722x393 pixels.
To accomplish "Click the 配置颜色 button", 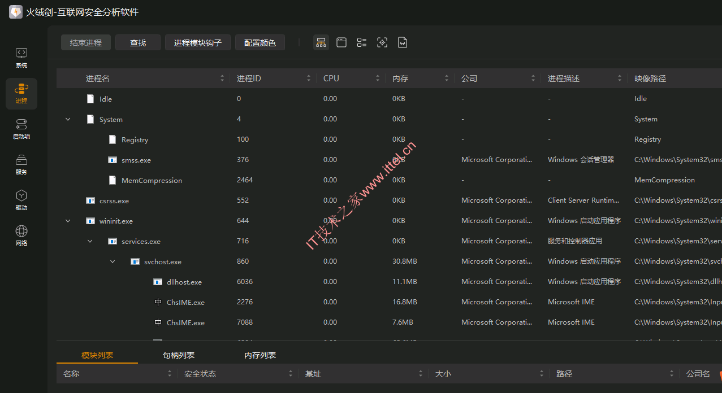I will [260, 42].
